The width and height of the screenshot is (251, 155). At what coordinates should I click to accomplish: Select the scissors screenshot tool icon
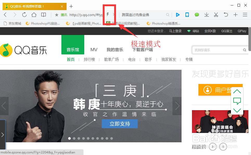tap(216, 15)
